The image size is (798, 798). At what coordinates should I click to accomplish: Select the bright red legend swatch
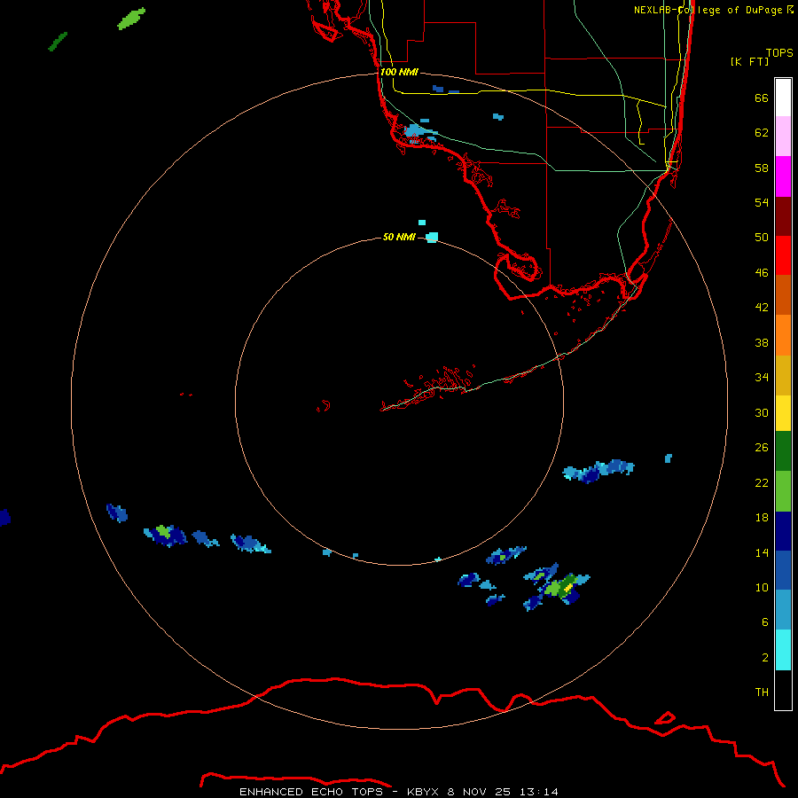click(783, 255)
